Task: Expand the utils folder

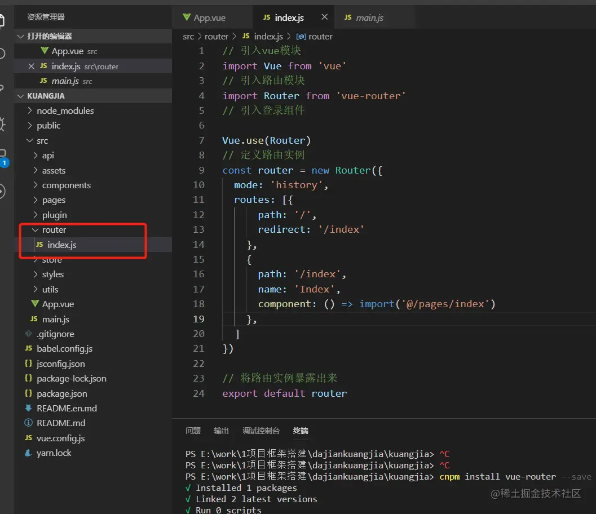Action: coord(36,289)
